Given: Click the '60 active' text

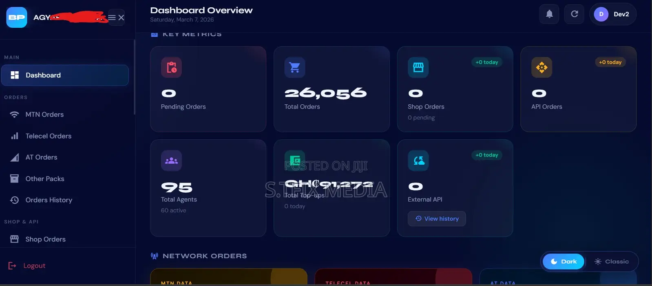Looking at the screenshot, I should pyautogui.click(x=174, y=211).
